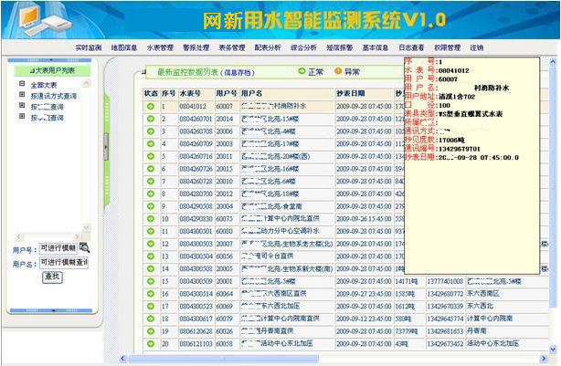Click the 大表用户列表 panel header
561x366 pixels.
coord(52,70)
